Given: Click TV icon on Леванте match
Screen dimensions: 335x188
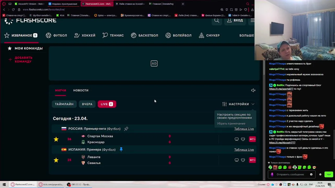Looking at the screenshot, I should click(237, 160).
